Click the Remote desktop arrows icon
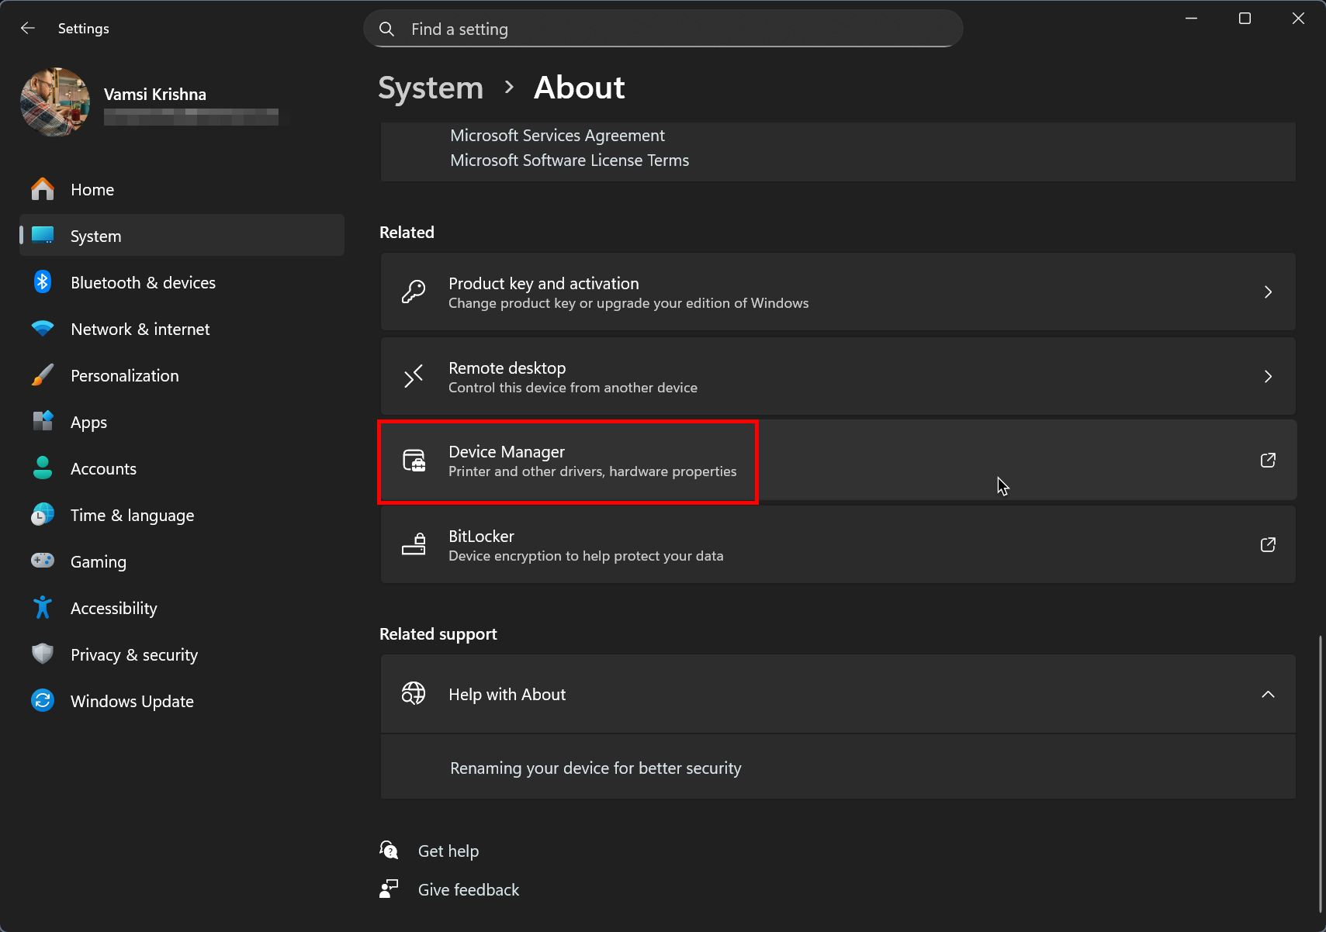This screenshot has width=1326, height=932. pyautogui.click(x=414, y=376)
